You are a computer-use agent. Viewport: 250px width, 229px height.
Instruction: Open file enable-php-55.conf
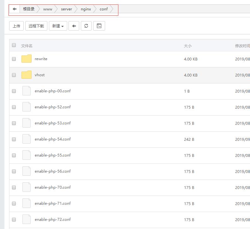click(53, 155)
